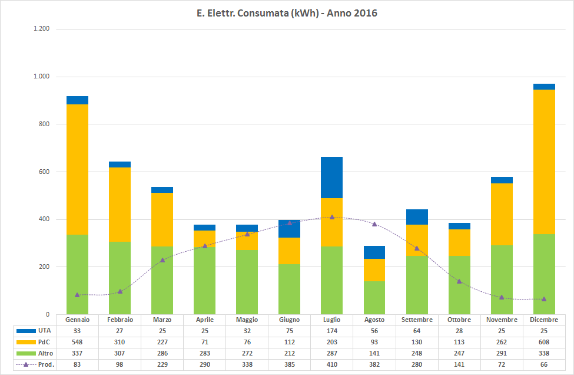Click the data table cell showing 410
Screen dimensions: 574x375
[332, 364]
